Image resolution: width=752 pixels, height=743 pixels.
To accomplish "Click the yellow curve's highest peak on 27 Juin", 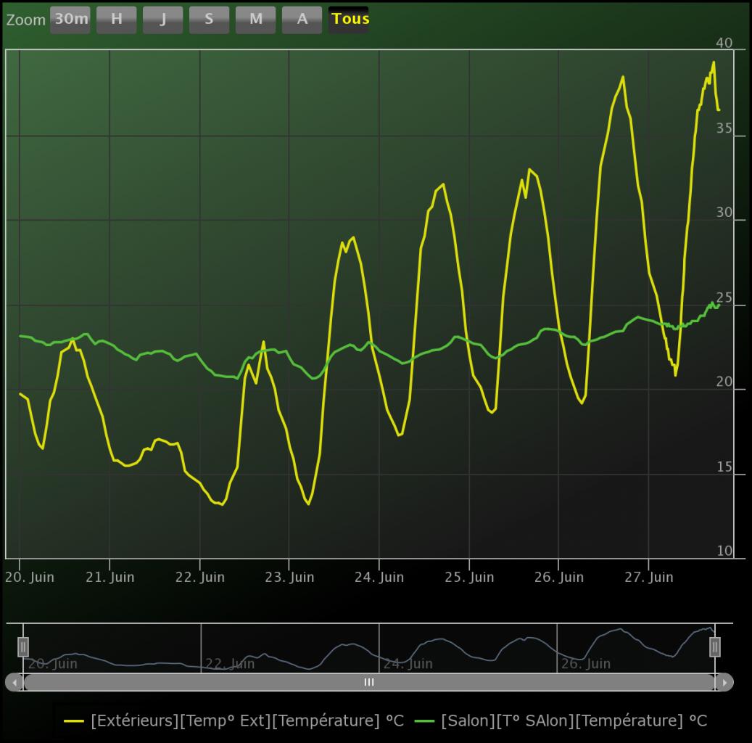I will tap(714, 62).
